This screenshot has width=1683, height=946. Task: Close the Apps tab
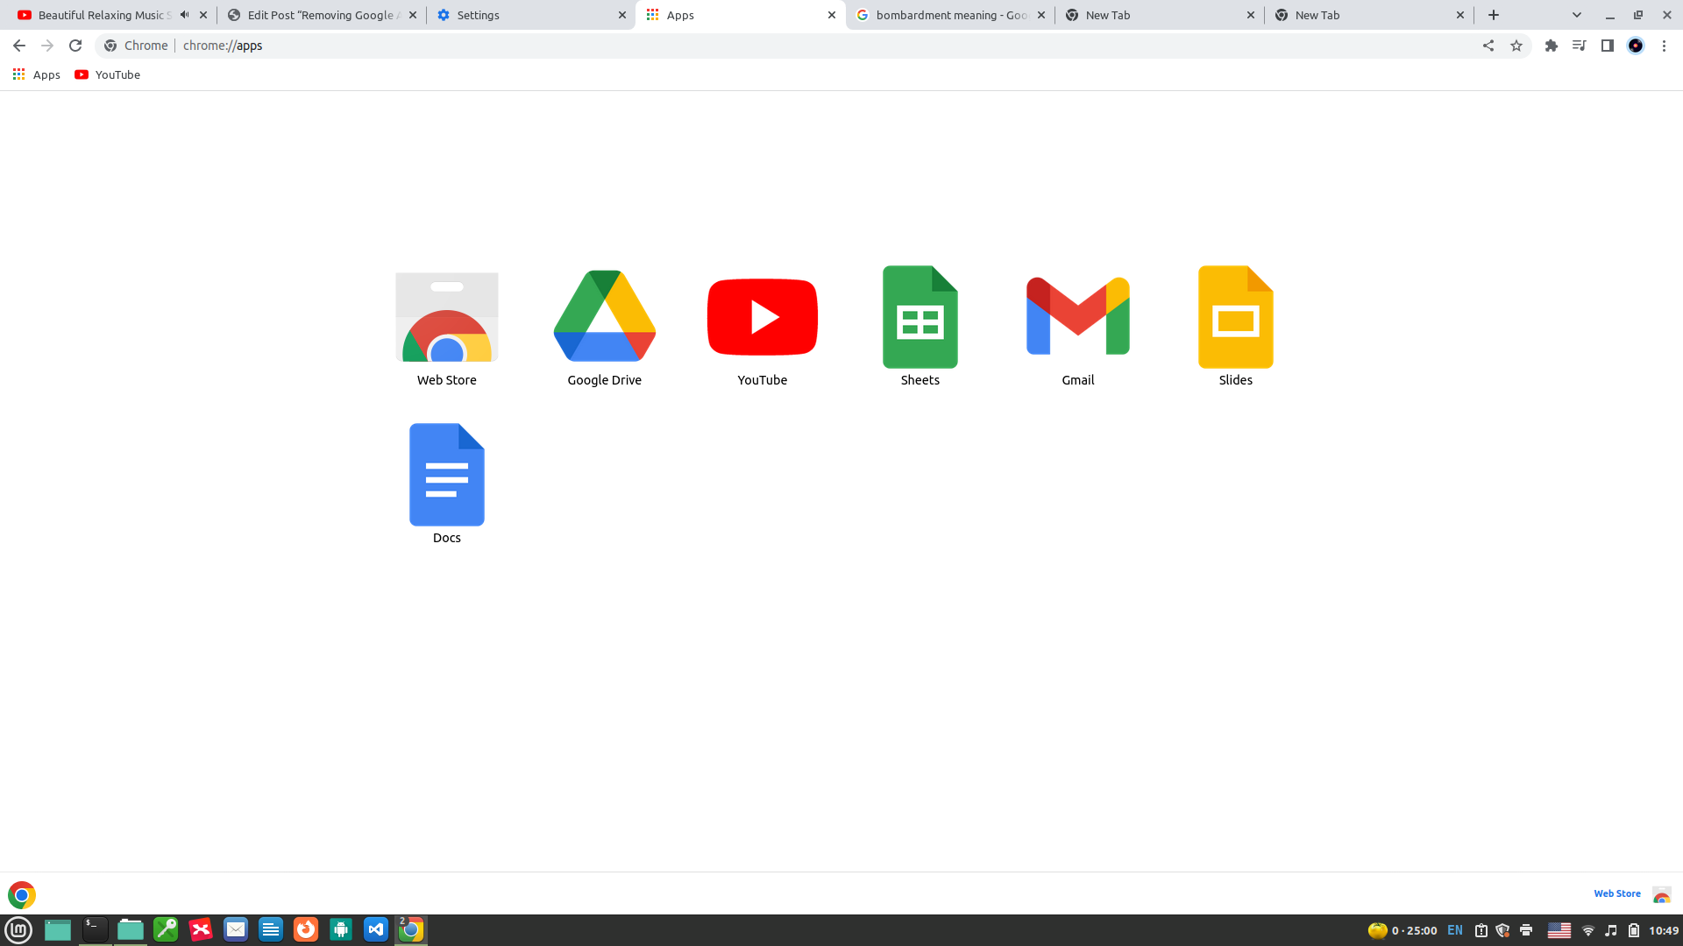point(832,15)
